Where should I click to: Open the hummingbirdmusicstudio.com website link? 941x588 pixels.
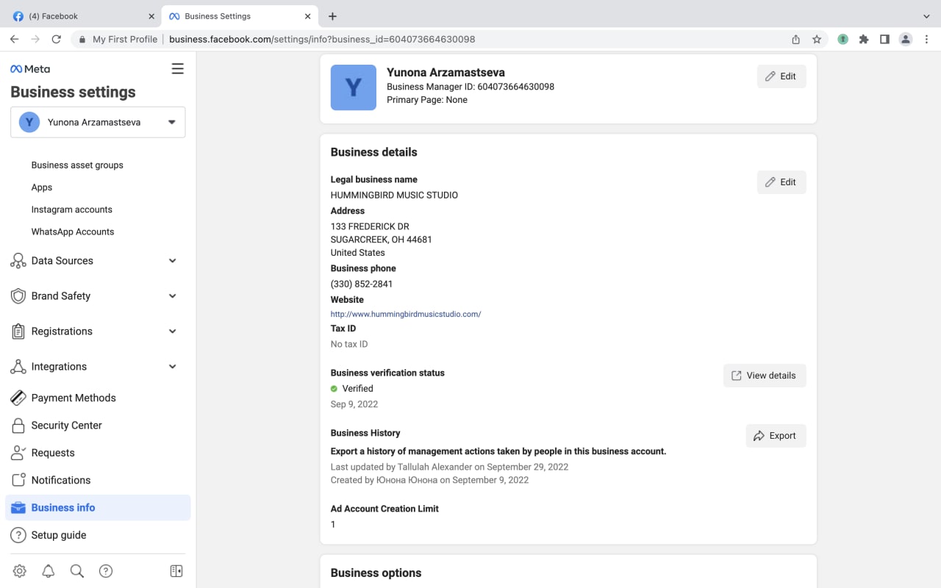pyautogui.click(x=406, y=314)
